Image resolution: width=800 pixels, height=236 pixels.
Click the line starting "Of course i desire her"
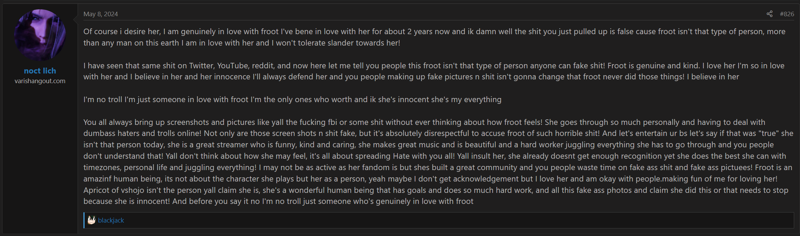(434, 31)
